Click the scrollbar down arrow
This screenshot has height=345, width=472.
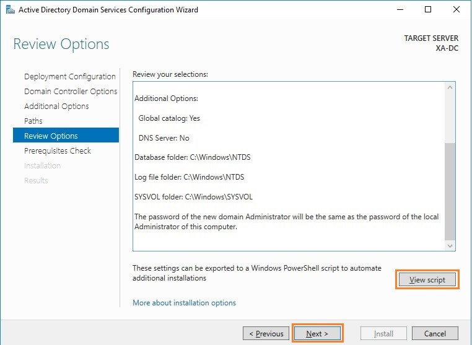click(450, 246)
